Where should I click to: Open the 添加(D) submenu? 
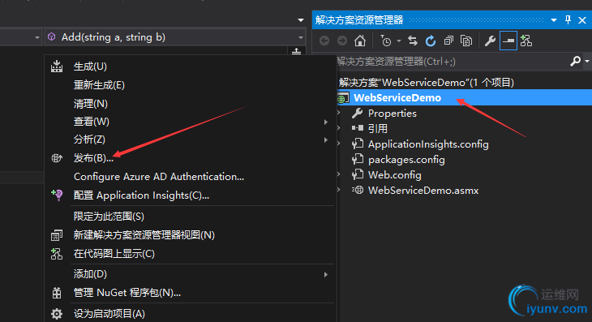coord(191,274)
